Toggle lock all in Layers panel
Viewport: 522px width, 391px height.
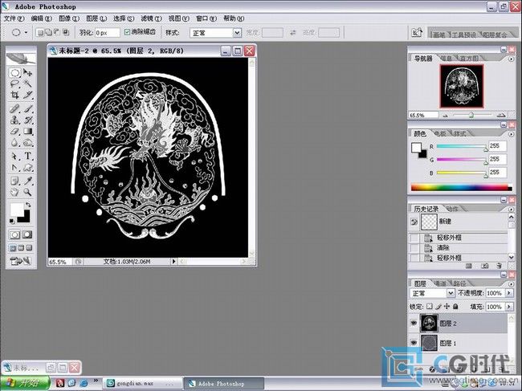pos(455,306)
